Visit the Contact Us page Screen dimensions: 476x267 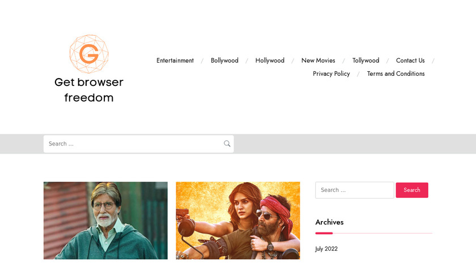point(410,61)
